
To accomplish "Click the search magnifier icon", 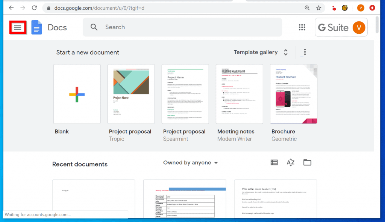I will click(x=94, y=27).
